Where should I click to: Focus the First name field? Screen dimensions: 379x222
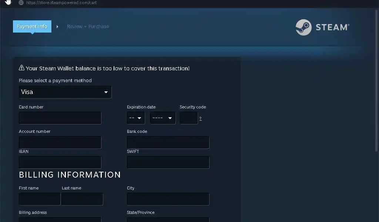click(x=39, y=199)
